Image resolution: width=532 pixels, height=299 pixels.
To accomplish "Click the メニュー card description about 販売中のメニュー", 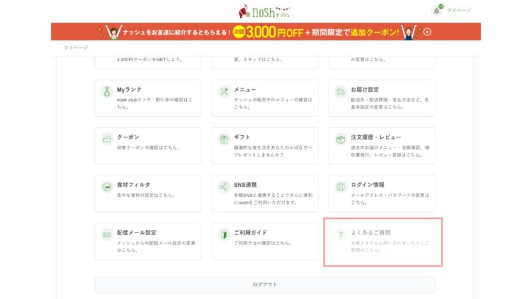I will click(273, 104).
